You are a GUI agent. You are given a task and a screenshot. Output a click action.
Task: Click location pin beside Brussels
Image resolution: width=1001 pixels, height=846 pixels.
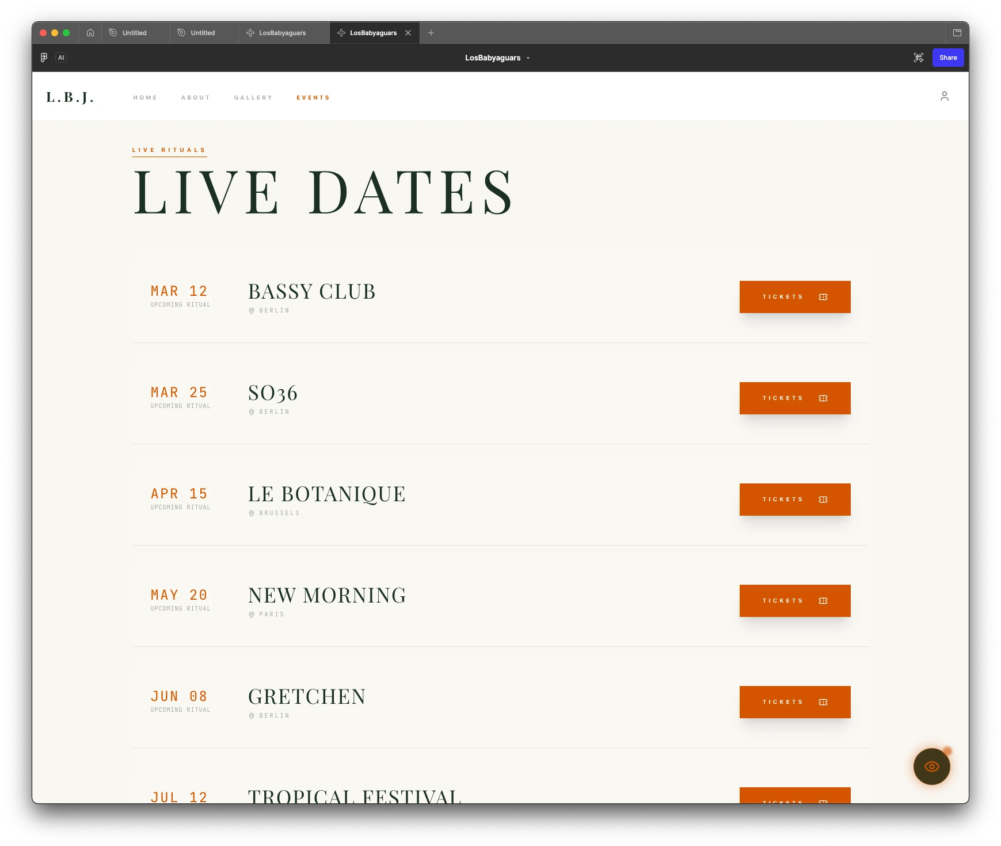(x=252, y=513)
